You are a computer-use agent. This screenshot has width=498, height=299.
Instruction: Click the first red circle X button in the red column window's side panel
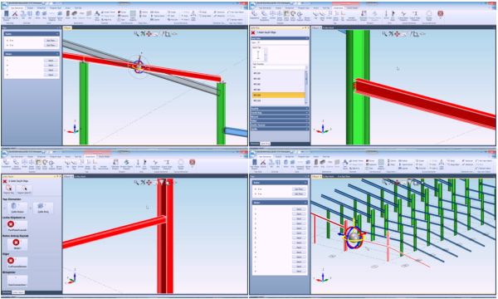pyautogui.click(x=11, y=224)
